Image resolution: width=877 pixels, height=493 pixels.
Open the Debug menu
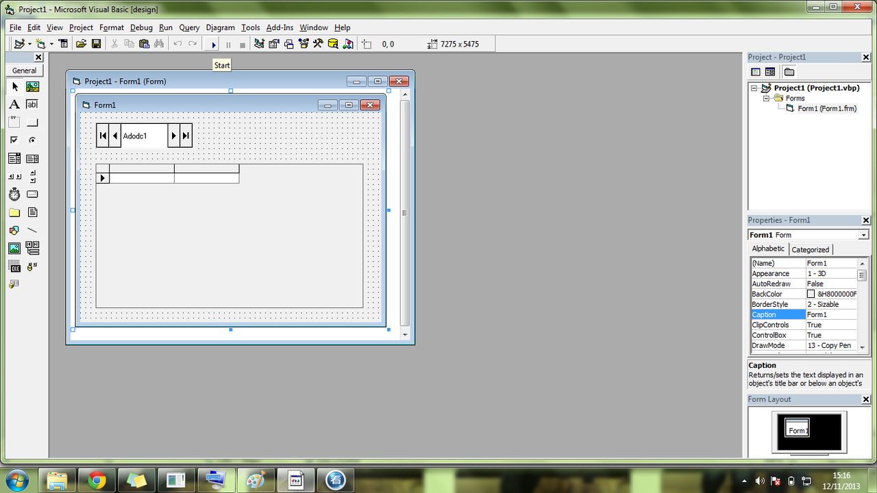click(141, 27)
